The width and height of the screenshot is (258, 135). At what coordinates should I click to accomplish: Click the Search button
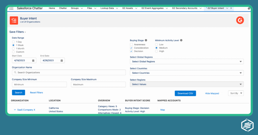click(x=18, y=93)
